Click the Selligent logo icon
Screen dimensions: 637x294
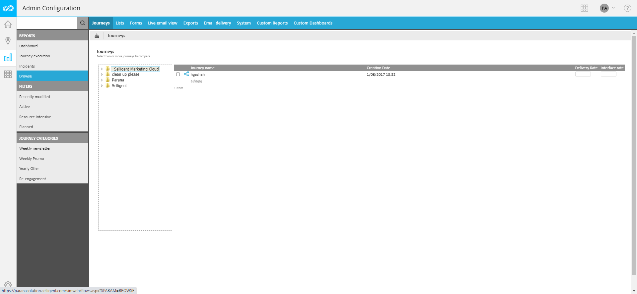pos(8,8)
